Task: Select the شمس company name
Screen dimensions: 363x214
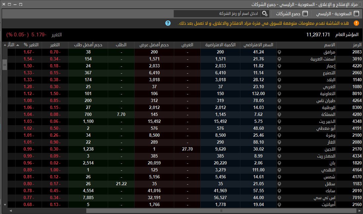Action: (329, 177)
